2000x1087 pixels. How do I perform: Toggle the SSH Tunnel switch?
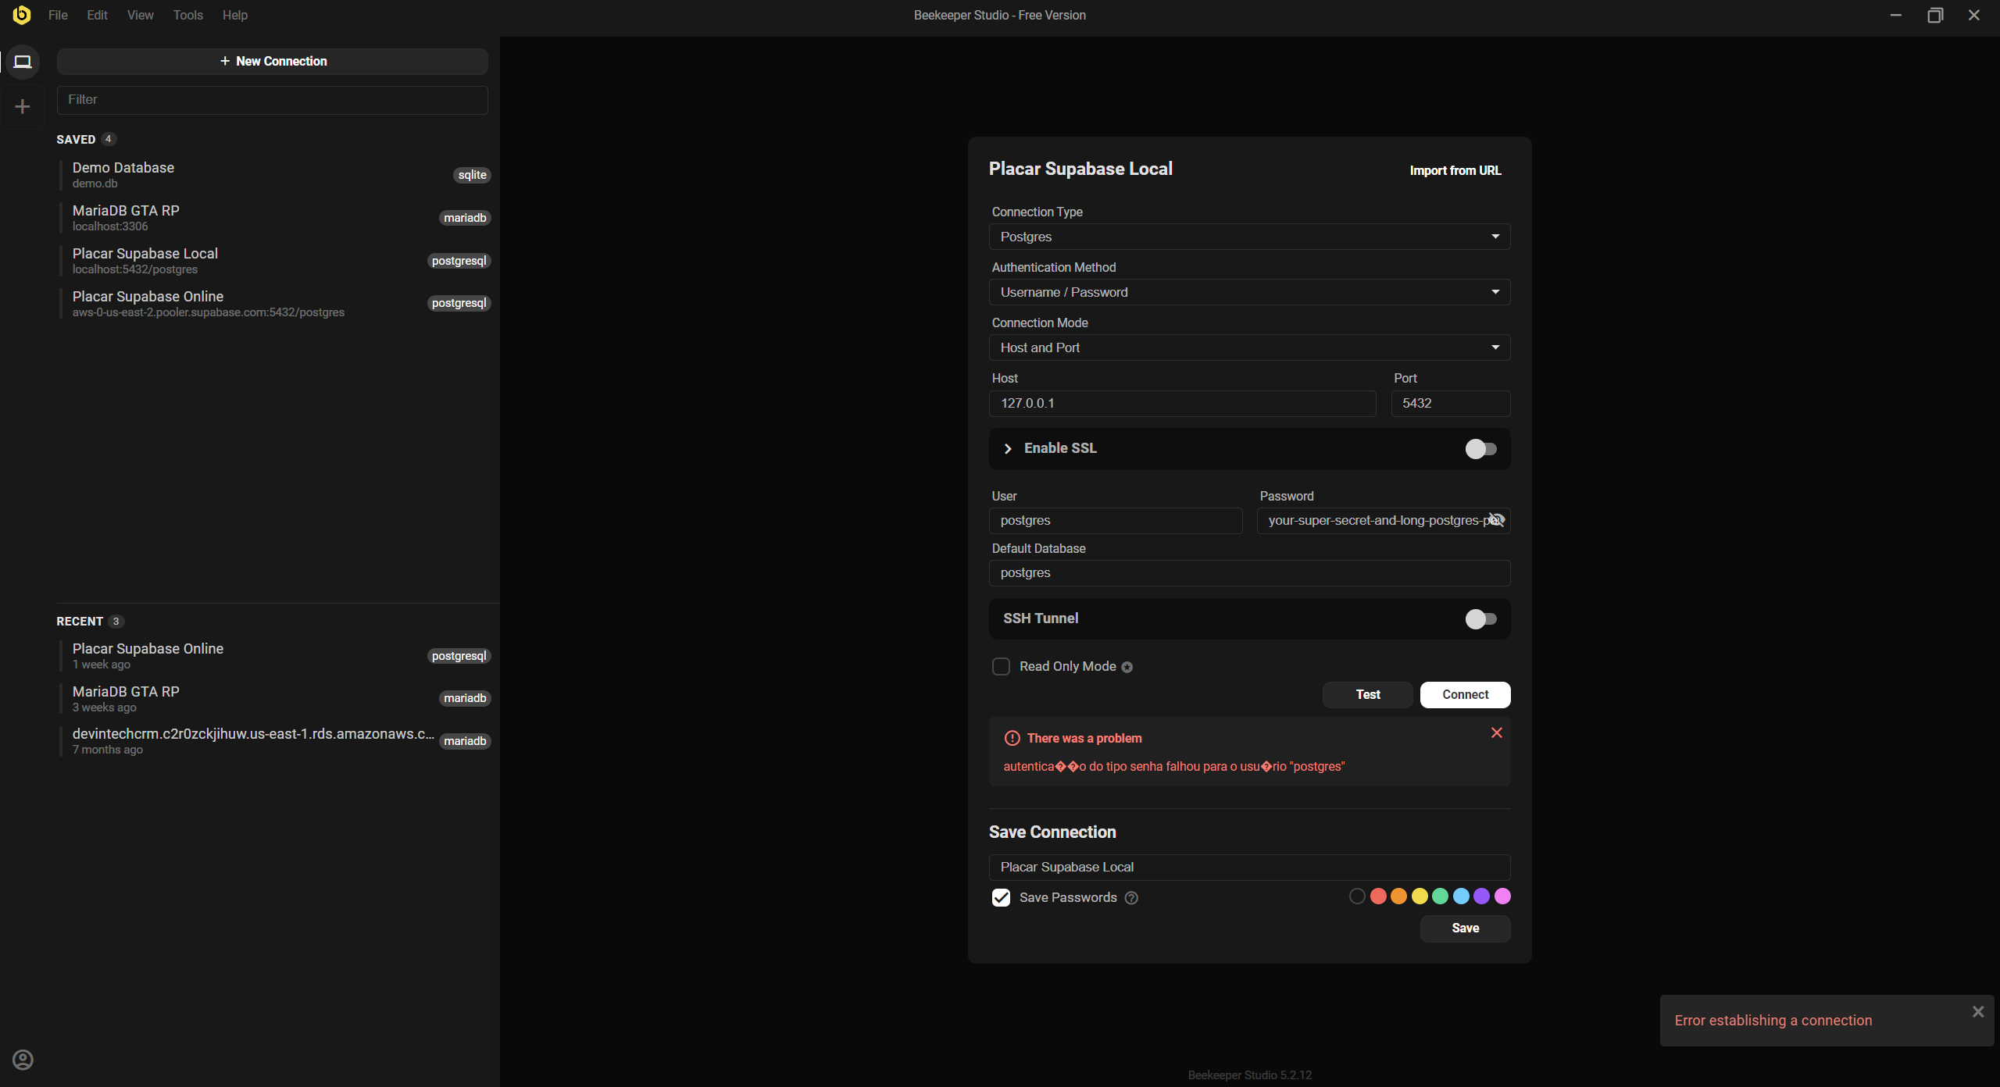[x=1480, y=619]
